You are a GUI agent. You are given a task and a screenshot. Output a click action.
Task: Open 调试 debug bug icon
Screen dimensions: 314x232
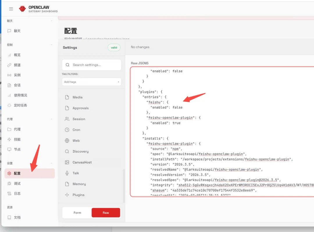9,184
